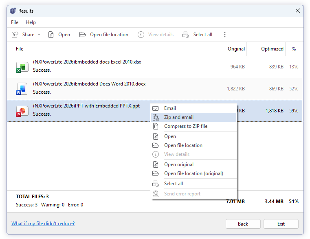Select Compress to ZIP file
The width and height of the screenshot is (310, 239).
185,126
